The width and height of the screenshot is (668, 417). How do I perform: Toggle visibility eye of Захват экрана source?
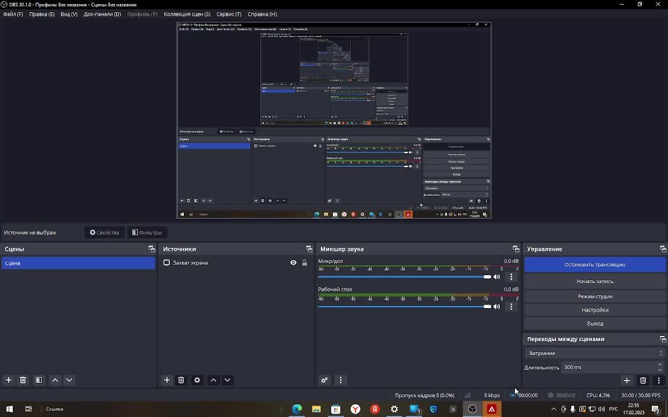[x=293, y=262]
